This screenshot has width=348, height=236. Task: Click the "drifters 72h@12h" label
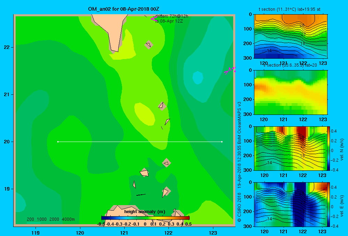[x=172, y=16]
